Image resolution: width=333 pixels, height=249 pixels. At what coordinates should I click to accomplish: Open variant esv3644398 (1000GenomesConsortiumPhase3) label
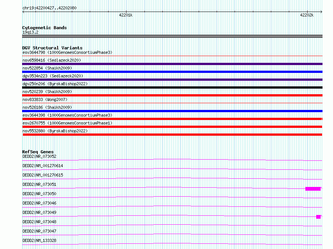click(67, 115)
